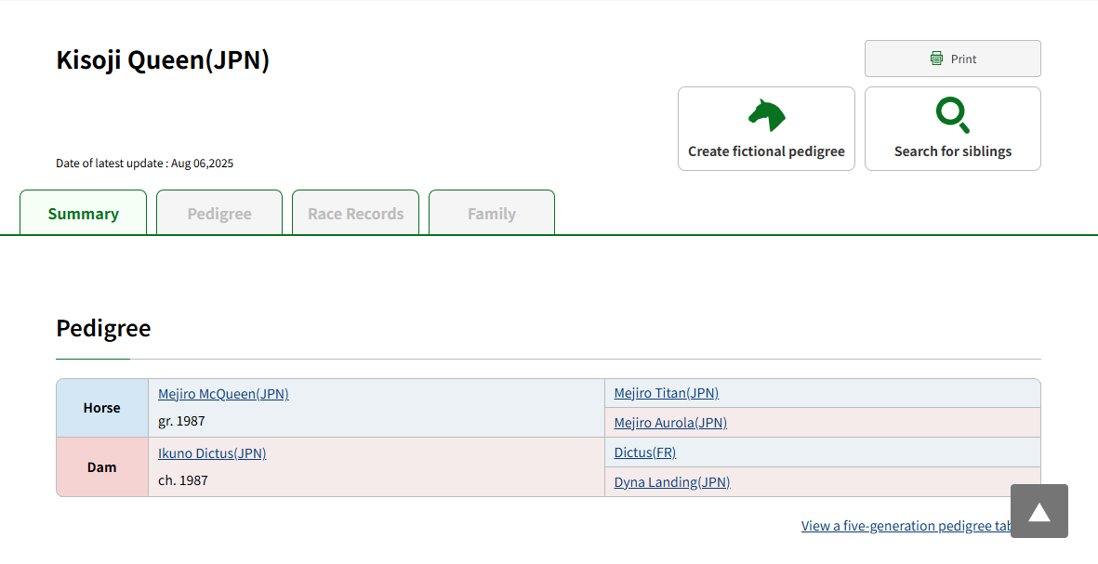Click the Pedigree section heading
This screenshot has height=564, width=1098.
click(x=103, y=328)
